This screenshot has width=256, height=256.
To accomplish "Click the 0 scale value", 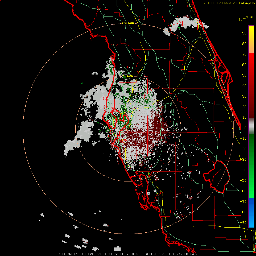I will (245, 128).
